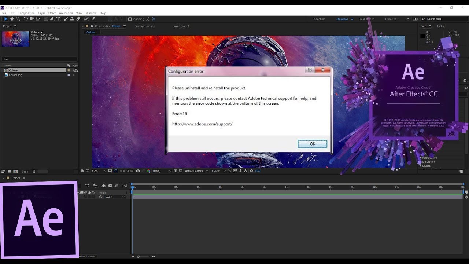This screenshot has height=264, width=469.
Task: Toggle Motion Blur enable switch in timeline
Action: point(116,186)
